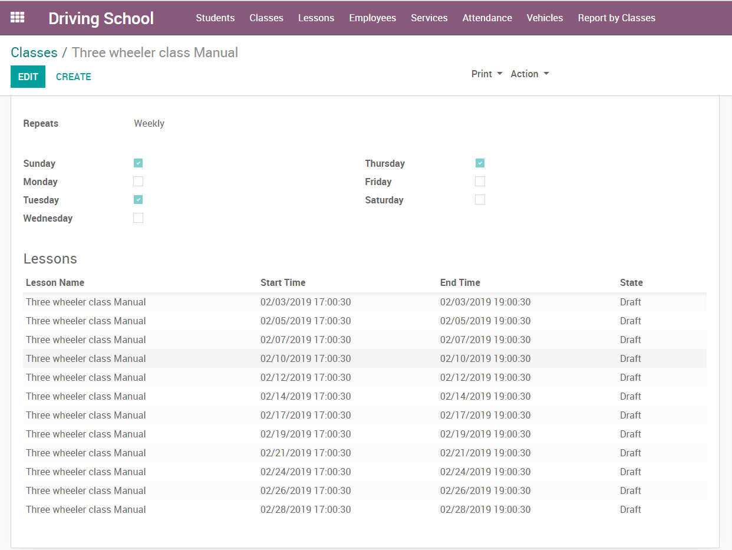Click the CREATE button
This screenshot has width=732, height=550.
tap(73, 77)
